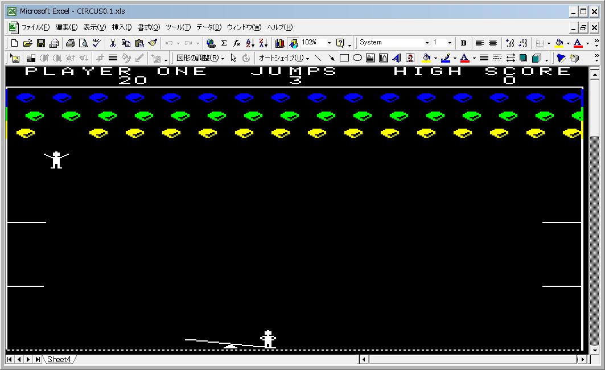
Task: Insert a picture from file icon
Action: tap(15, 58)
